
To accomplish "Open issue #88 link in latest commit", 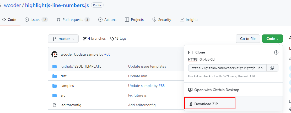I will point(107,54).
